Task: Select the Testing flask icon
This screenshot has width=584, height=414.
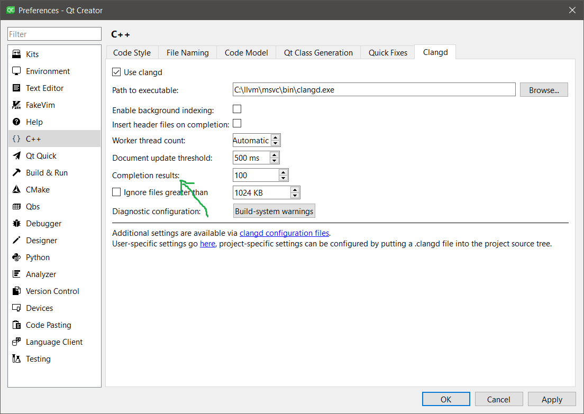Action: pyautogui.click(x=16, y=359)
